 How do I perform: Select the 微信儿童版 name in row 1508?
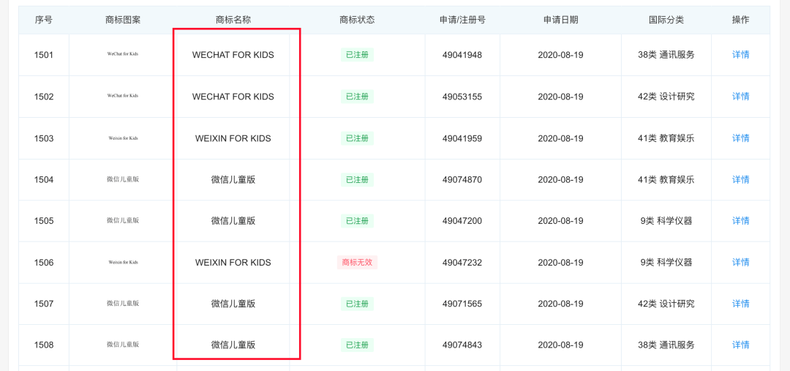[x=233, y=345]
